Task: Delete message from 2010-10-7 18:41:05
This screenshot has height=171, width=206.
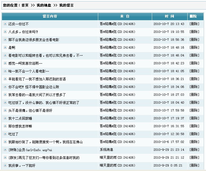Action: [x=194, y=71]
